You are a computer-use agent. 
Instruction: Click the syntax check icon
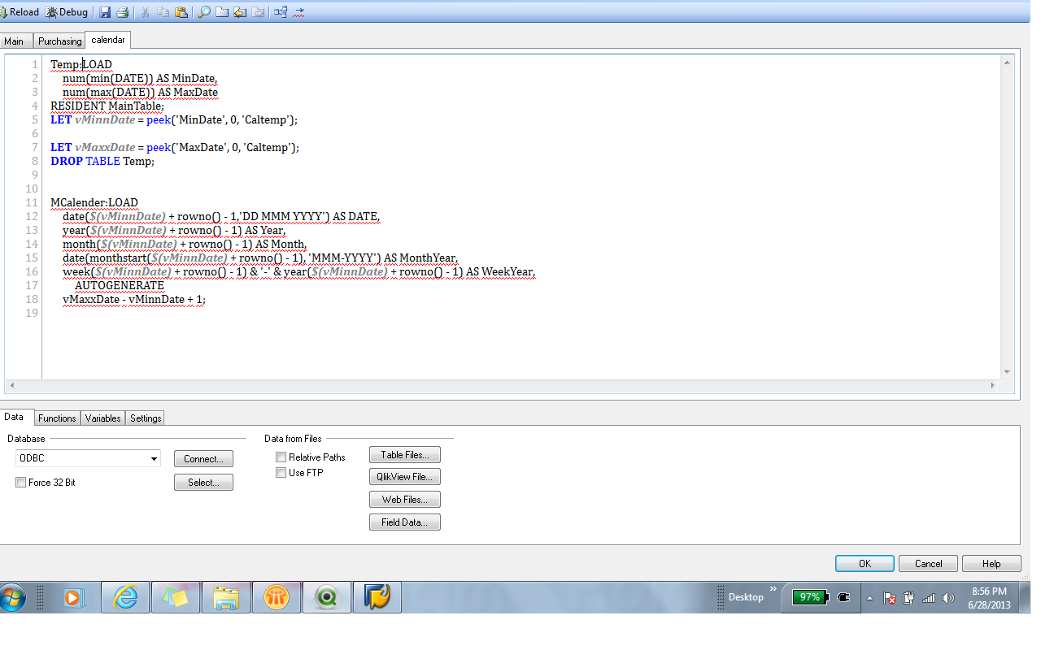pyautogui.click(x=299, y=12)
